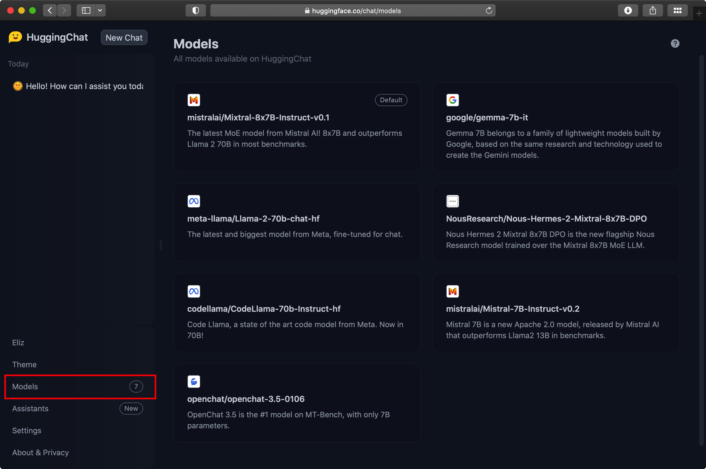The width and height of the screenshot is (706, 469).
Task: Click the Meta logo on Llama-2-70b-chat-hf card
Action: [194, 201]
